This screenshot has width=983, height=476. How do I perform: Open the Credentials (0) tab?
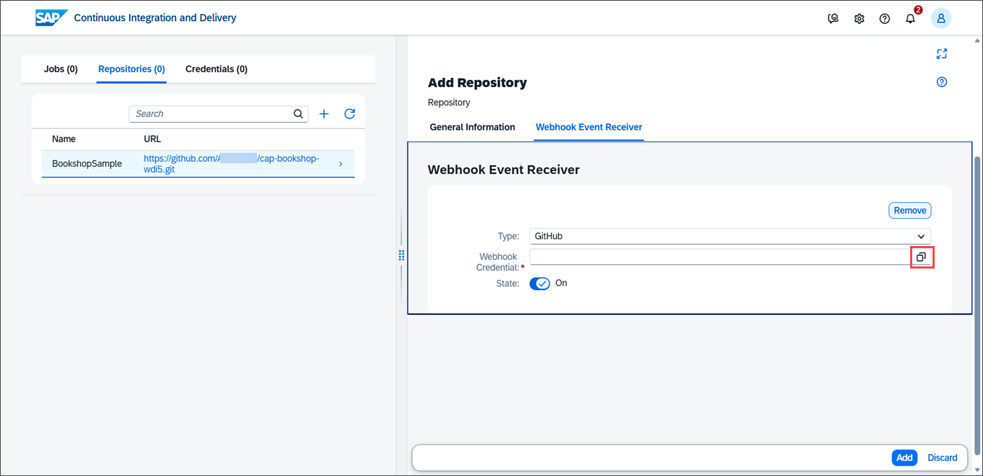tap(216, 69)
